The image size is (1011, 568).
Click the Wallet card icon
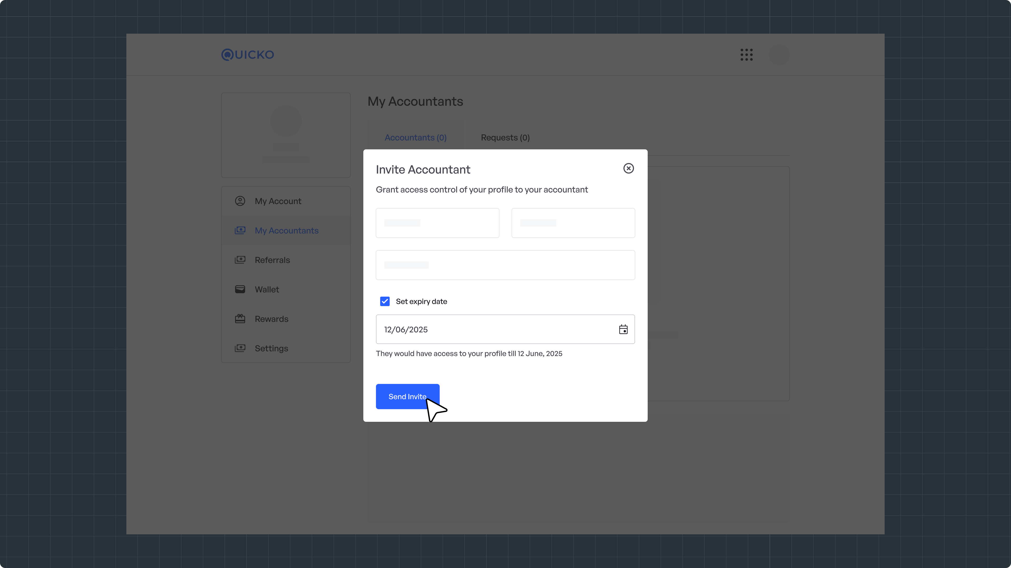pyautogui.click(x=240, y=289)
